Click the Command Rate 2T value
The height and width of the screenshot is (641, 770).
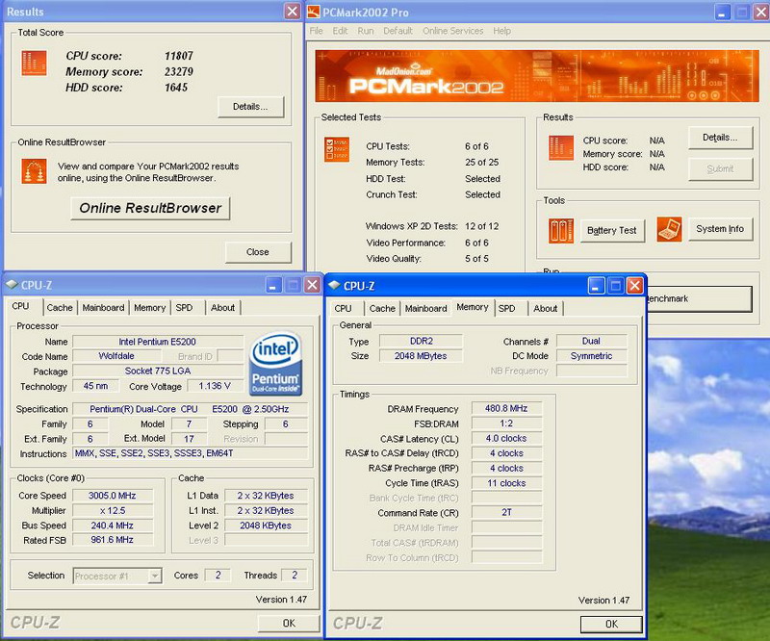[506, 512]
